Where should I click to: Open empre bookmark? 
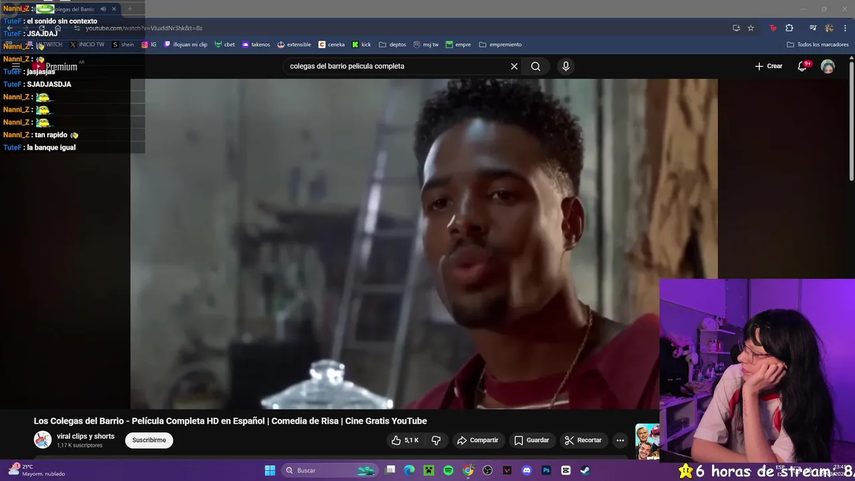click(458, 45)
